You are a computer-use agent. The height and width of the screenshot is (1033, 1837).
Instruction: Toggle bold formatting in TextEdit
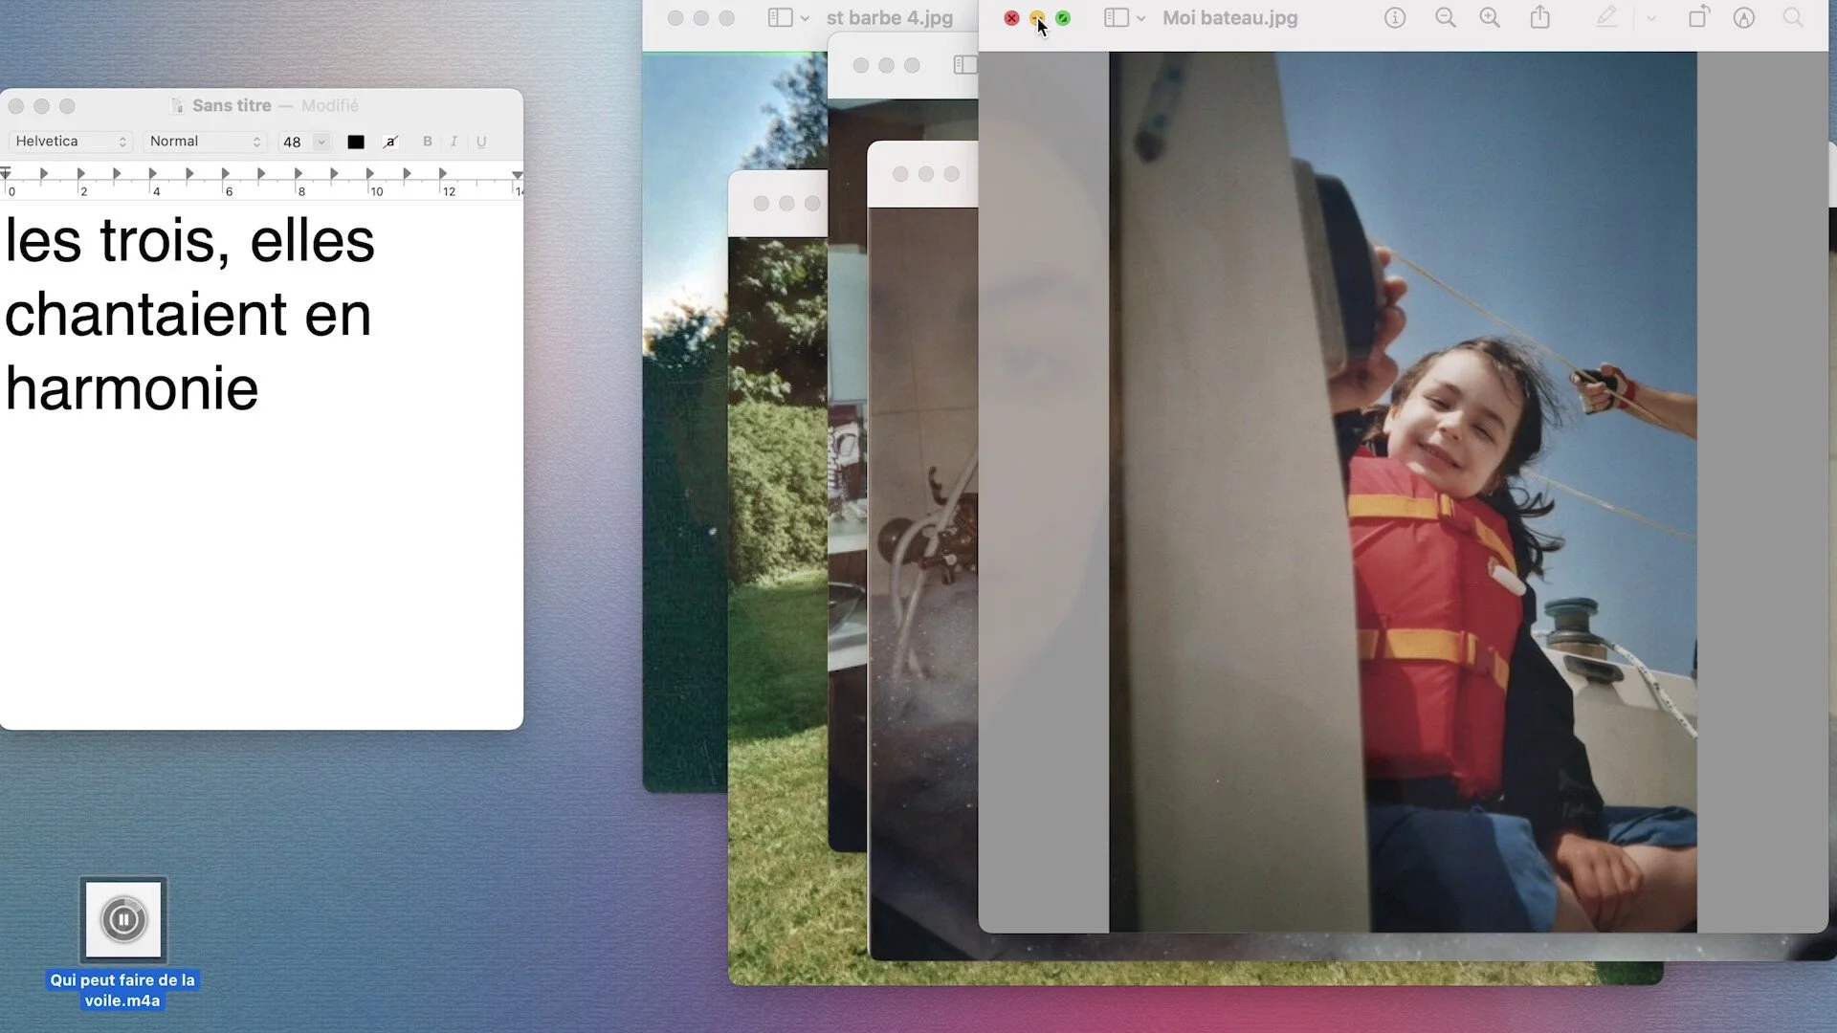point(428,142)
